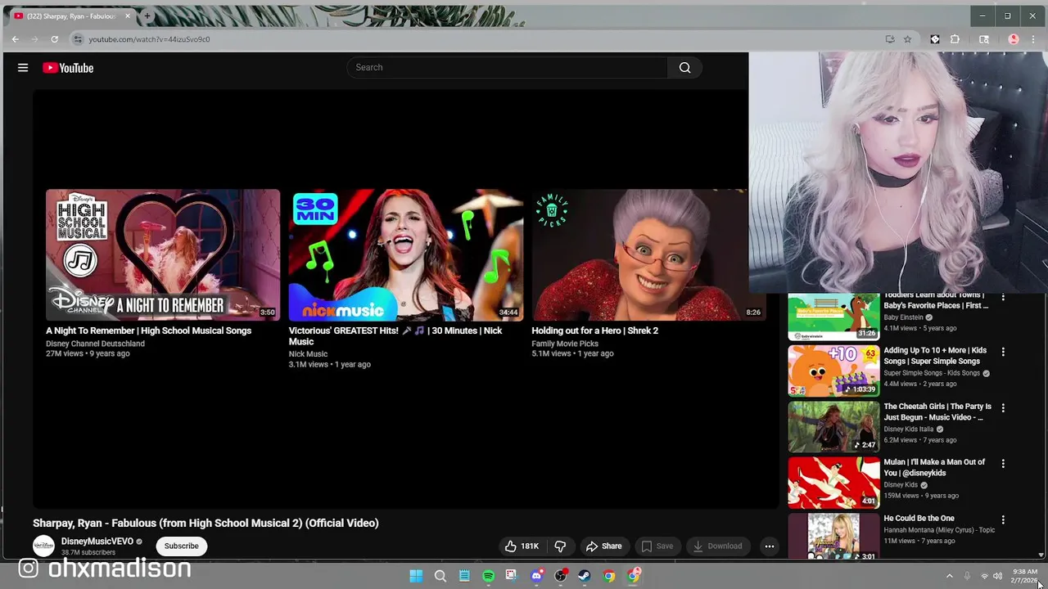Like the video with thumbs up

point(522,546)
